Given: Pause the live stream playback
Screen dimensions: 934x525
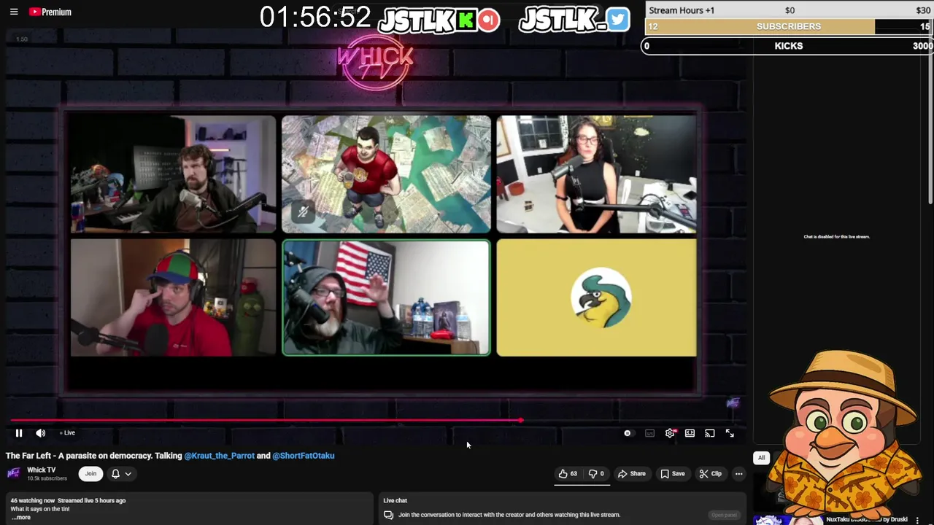Looking at the screenshot, I should 19,433.
